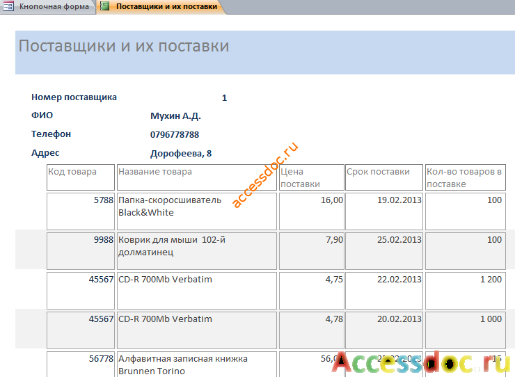Select the Поставщики и их поставки tab
The width and height of the screenshot is (515, 377).
161,6
